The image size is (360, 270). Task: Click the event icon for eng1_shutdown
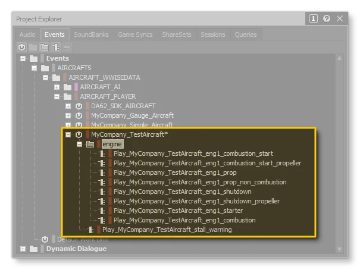click(102, 191)
